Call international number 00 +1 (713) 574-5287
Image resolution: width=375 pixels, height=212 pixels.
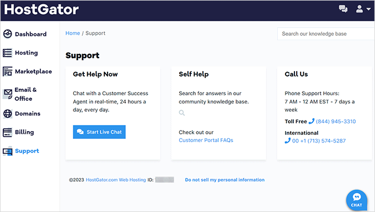[319, 141]
